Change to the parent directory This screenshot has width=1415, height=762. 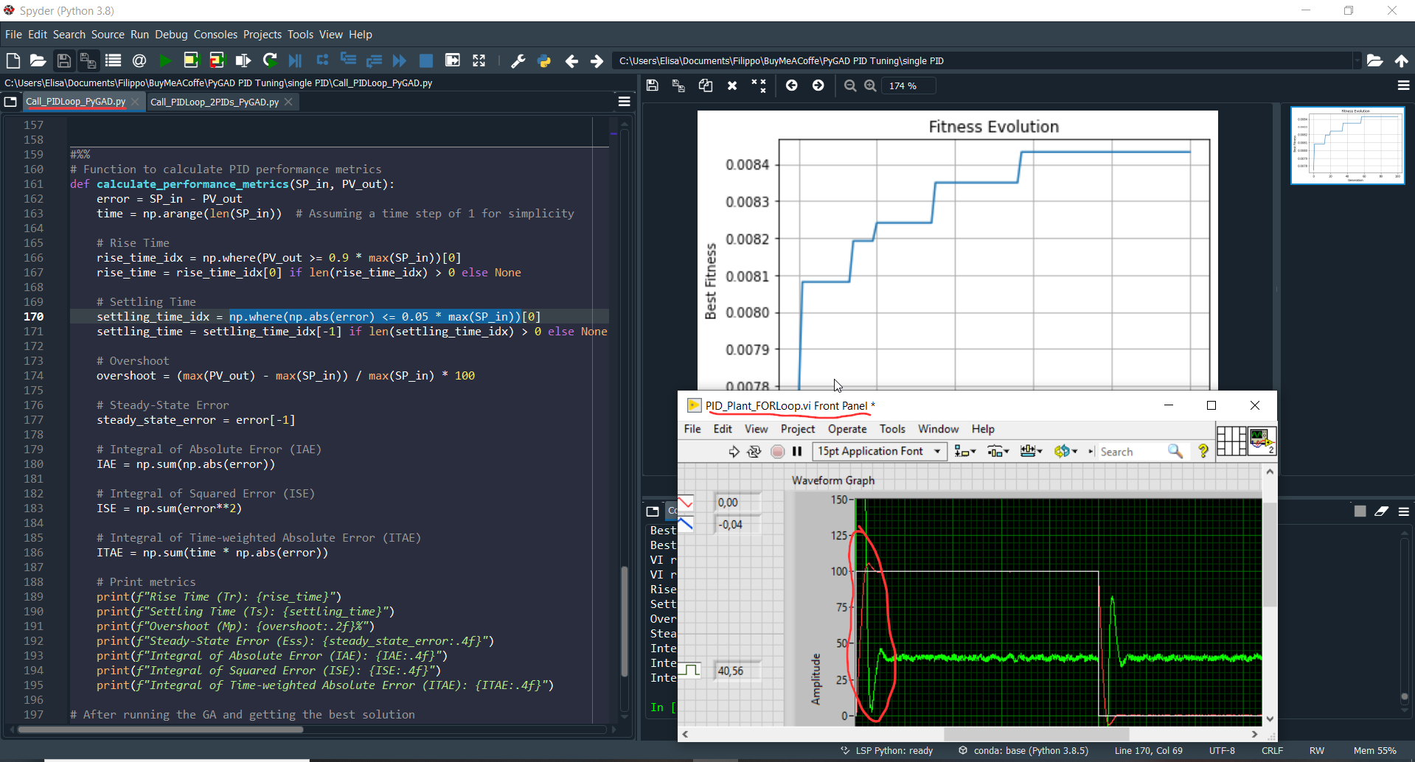(x=1401, y=60)
